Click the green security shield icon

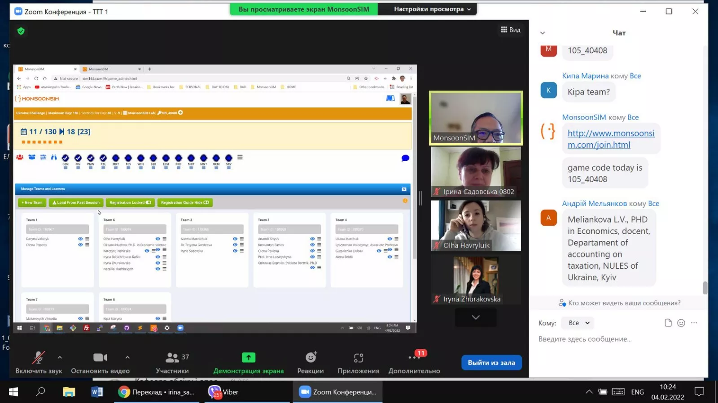pyautogui.click(x=21, y=31)
